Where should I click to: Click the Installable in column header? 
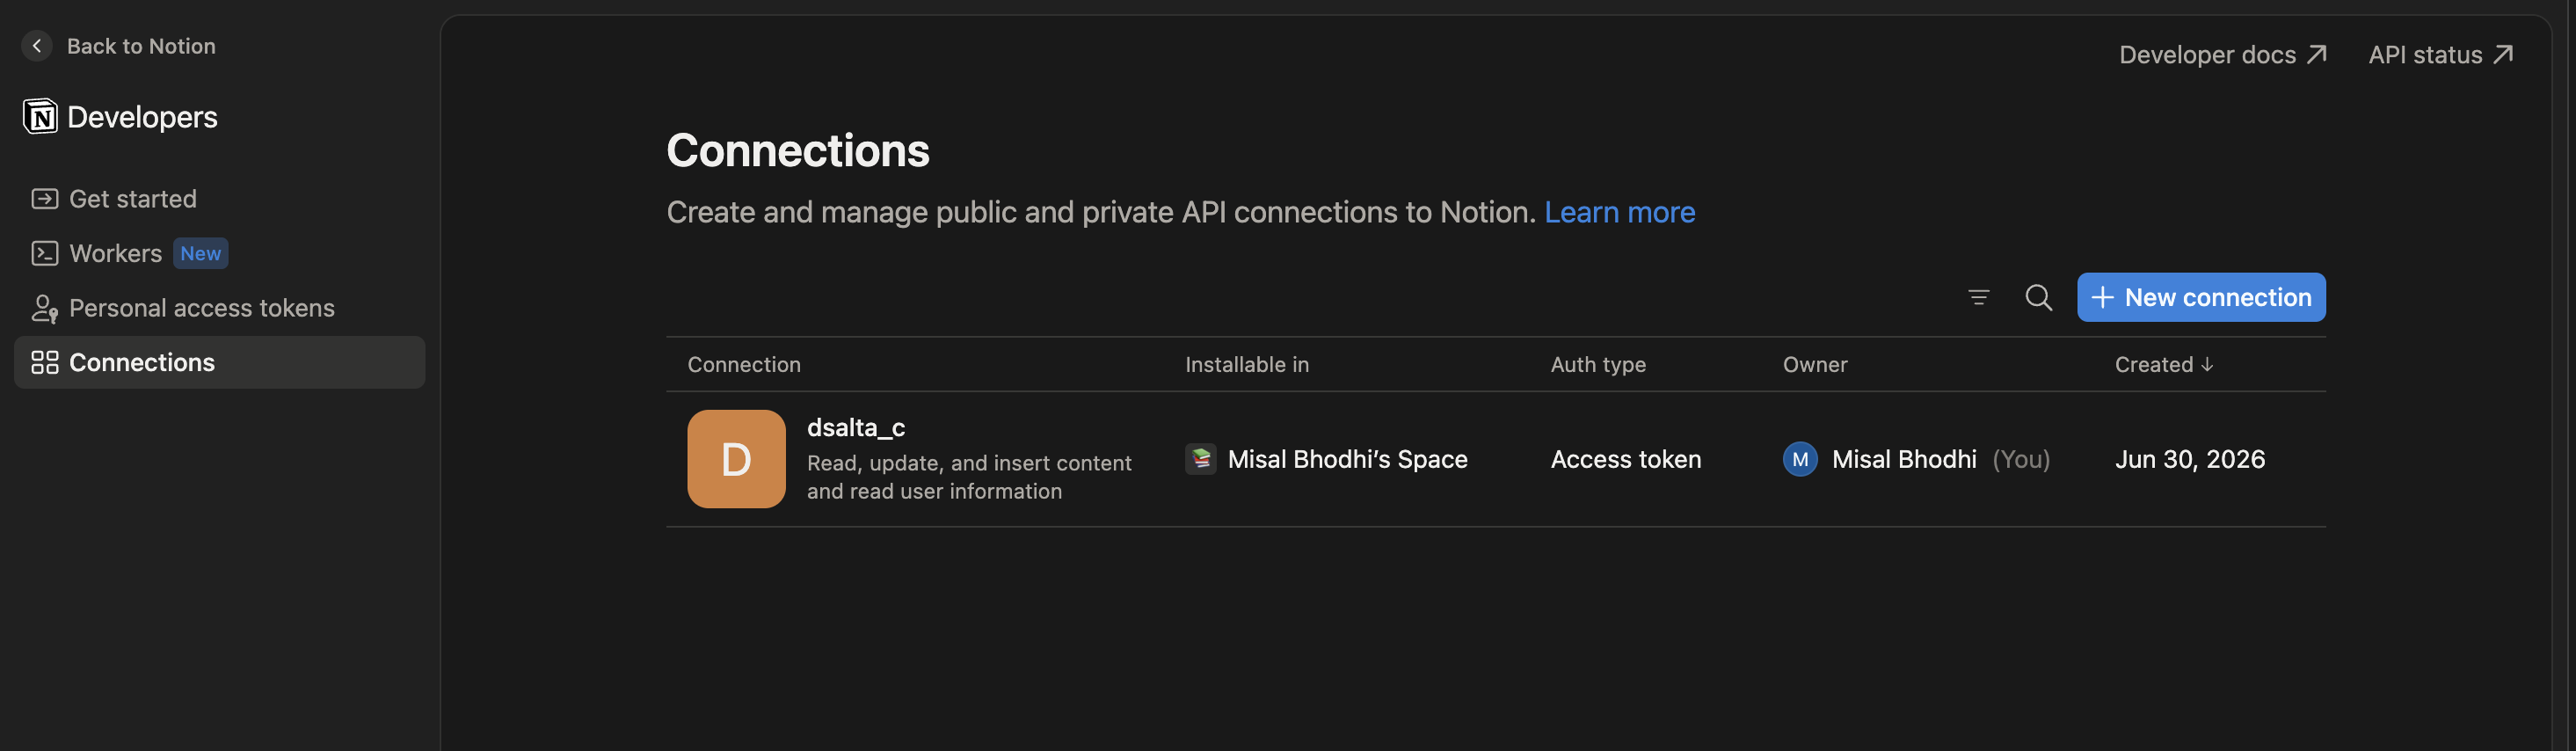coord(1246,365)
